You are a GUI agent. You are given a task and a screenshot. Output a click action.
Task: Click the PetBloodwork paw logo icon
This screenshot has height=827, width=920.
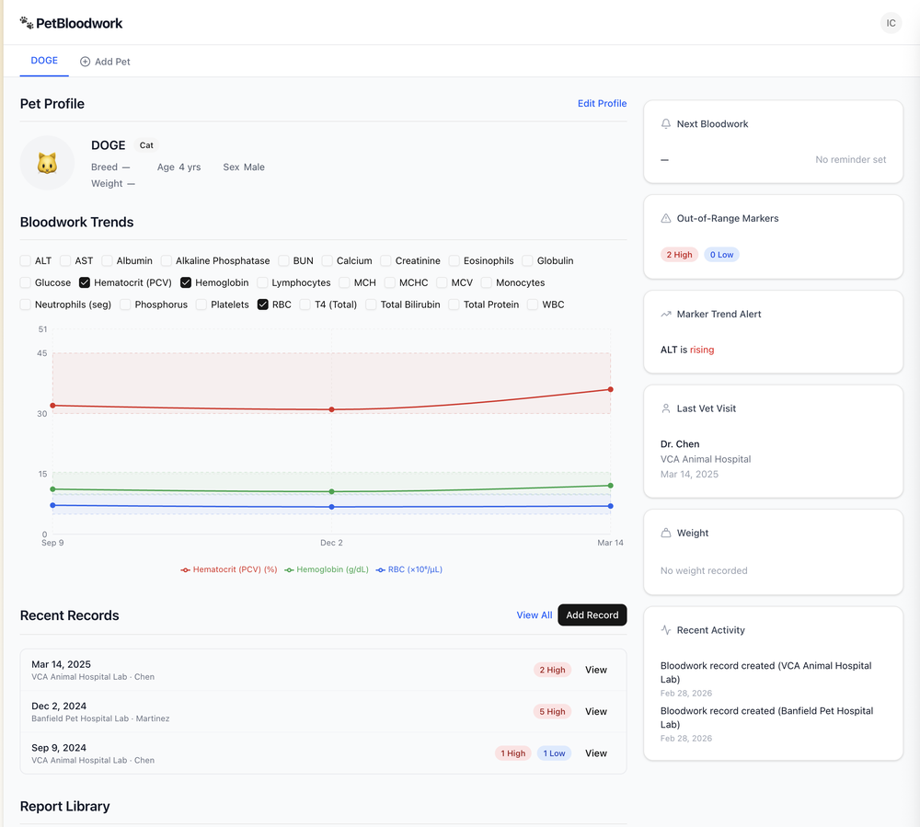(x=27, y=23)
